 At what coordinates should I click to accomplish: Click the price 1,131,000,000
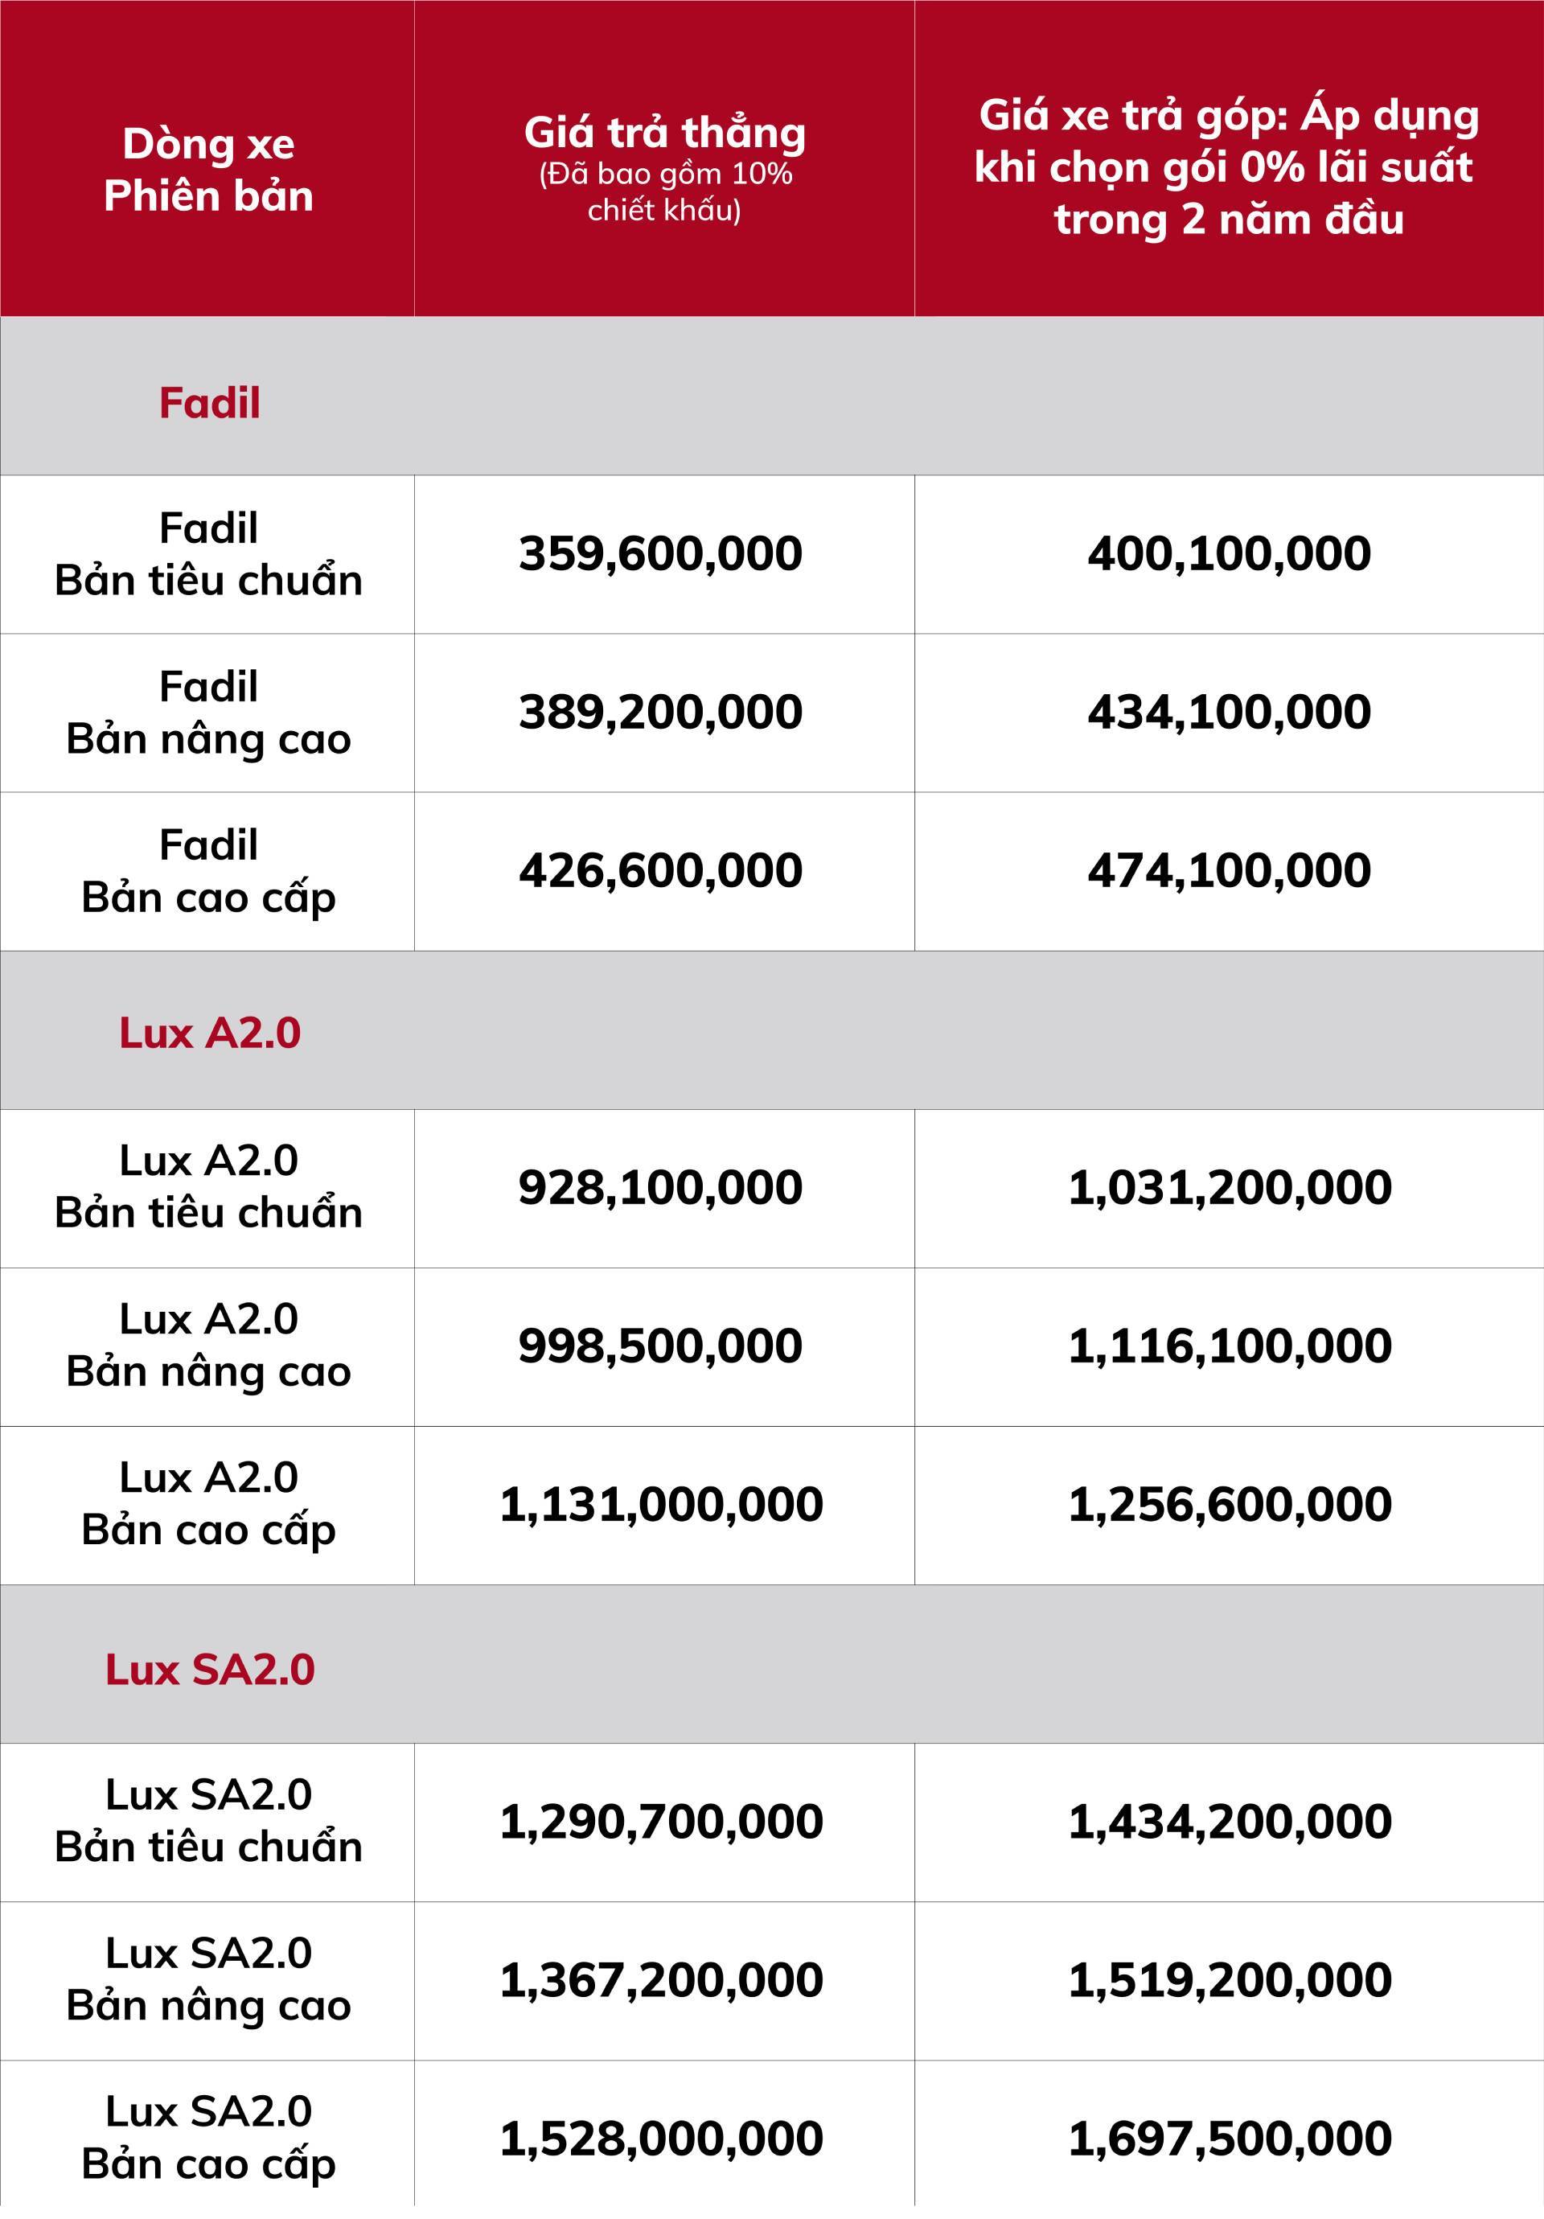(662, 1505)
